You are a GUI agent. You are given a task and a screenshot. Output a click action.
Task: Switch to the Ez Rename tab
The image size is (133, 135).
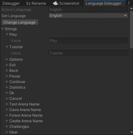point(36,3)
